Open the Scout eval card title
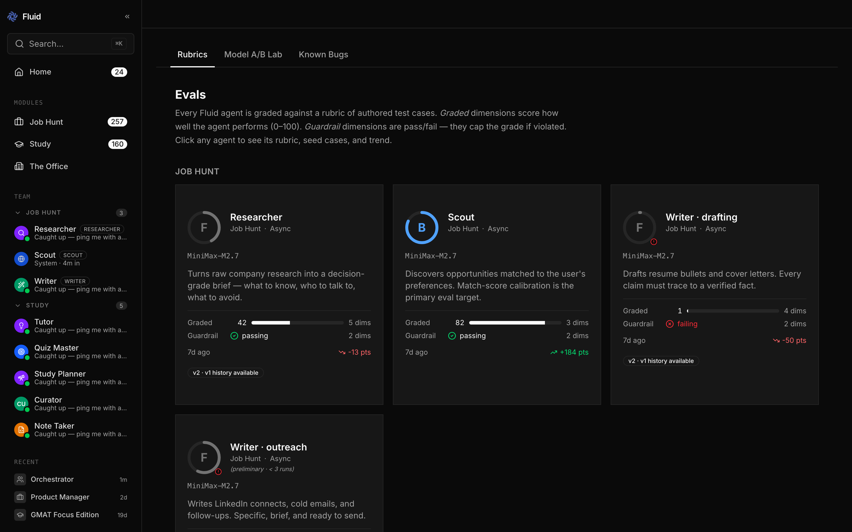852x532 pixels. pyautogui.click(x=461, y=217)
